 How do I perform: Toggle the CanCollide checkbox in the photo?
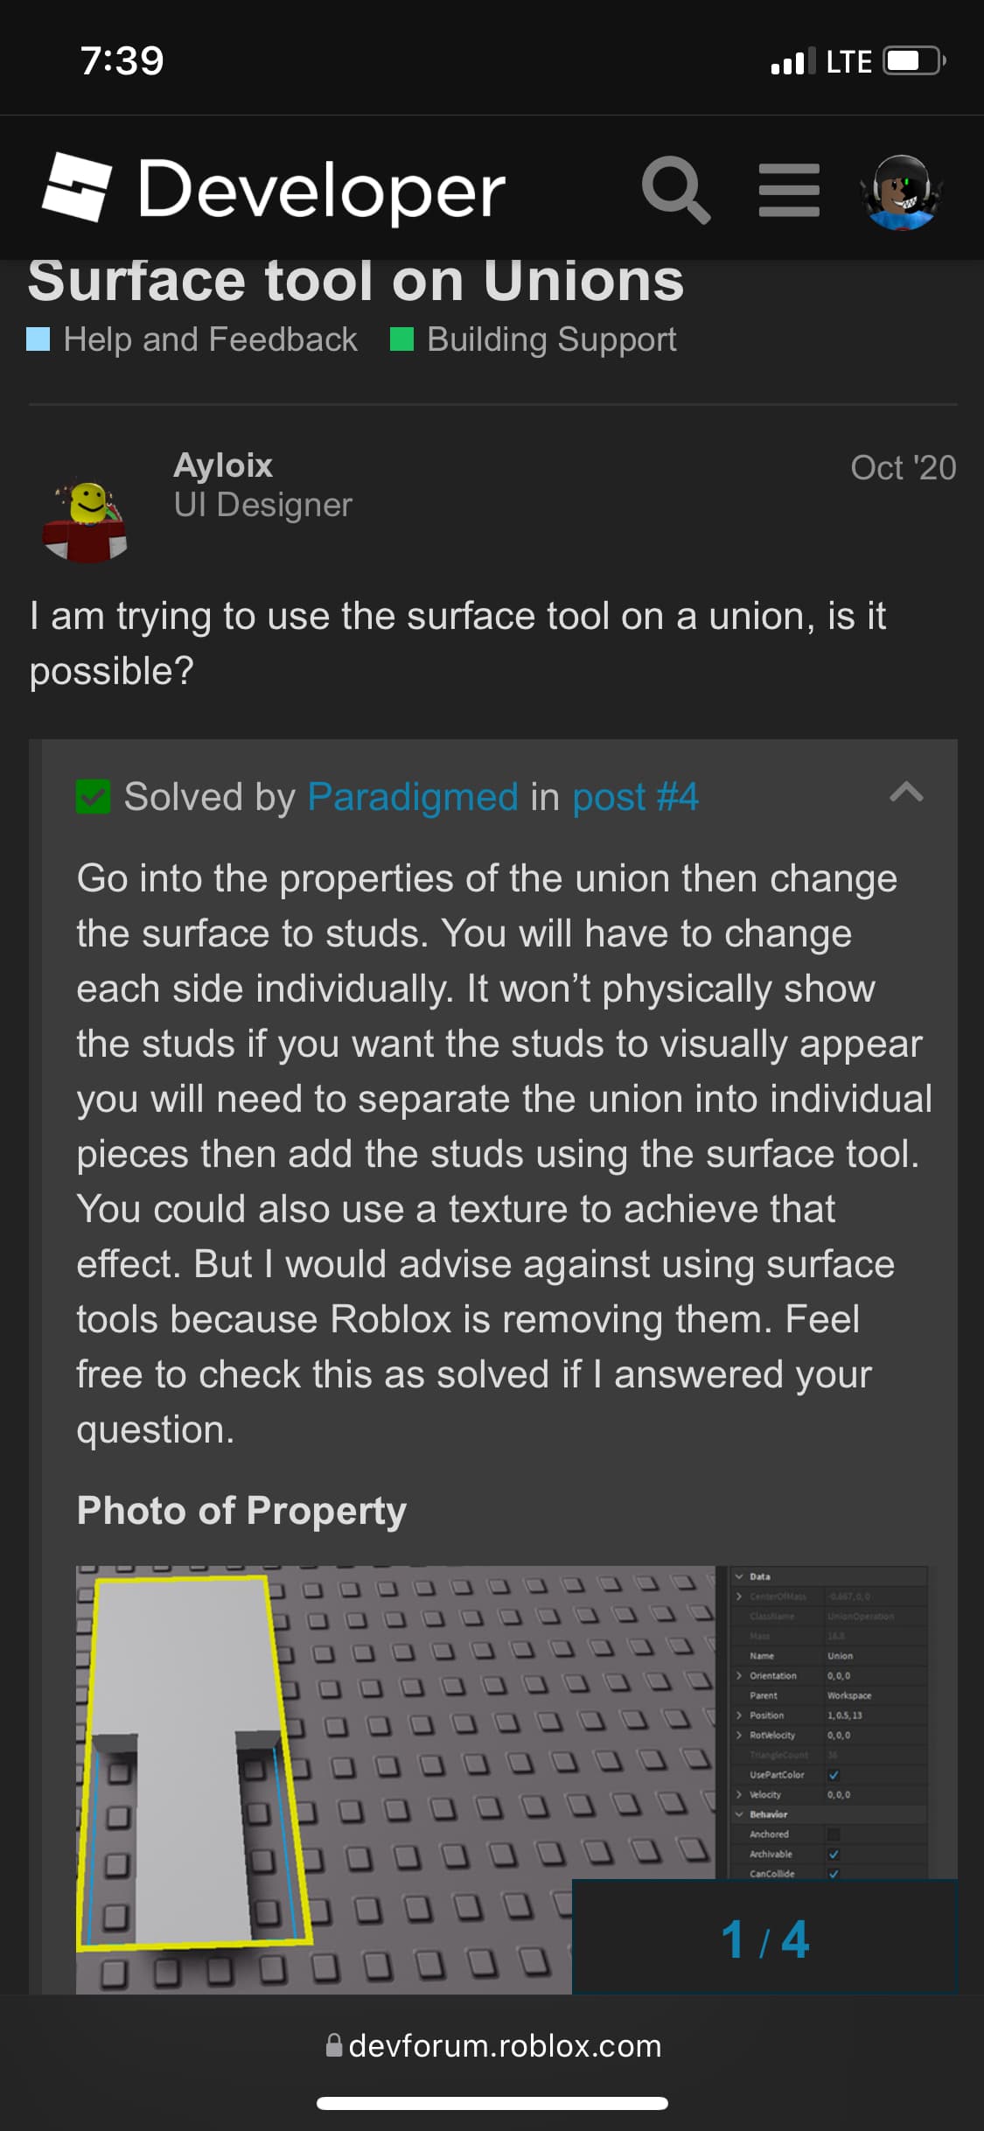[834, 1874]
